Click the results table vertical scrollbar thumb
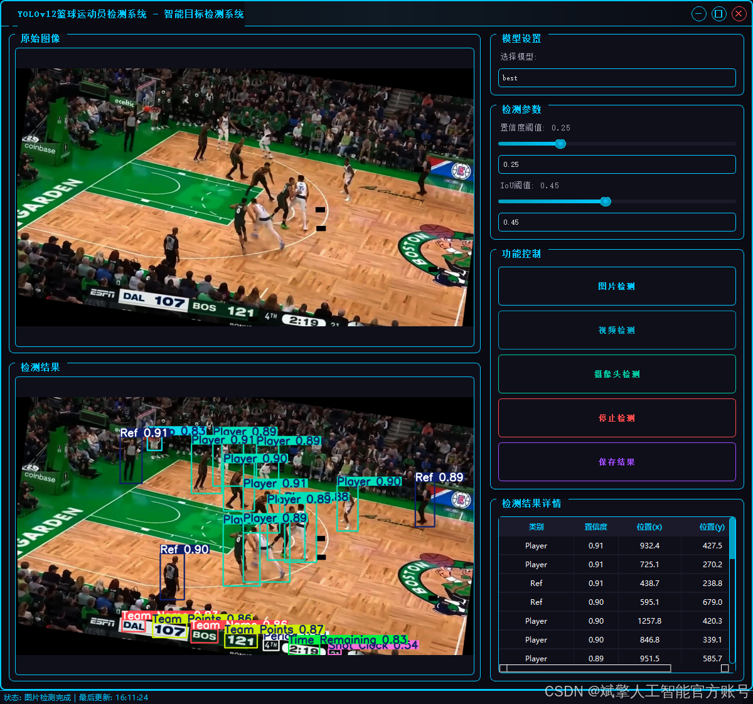Image resolution: width=753 pixels, height=704 pixels. tap(732, 538)
